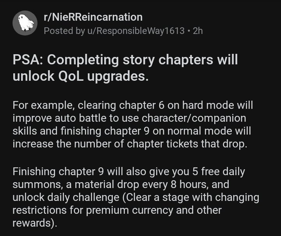Click the 2h post timestamp

click(198, 31)
